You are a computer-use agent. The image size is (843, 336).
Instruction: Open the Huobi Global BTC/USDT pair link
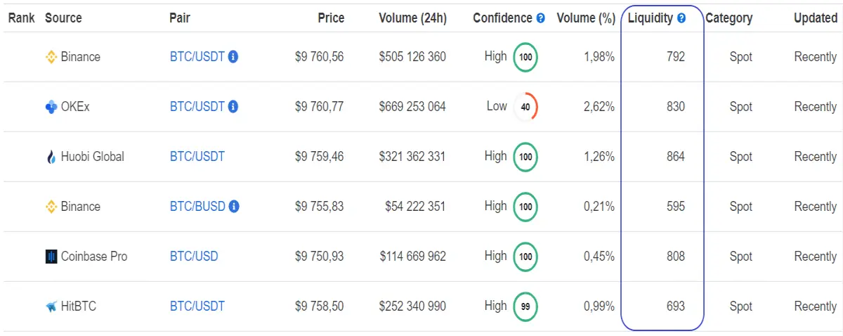tap(197, 157)
